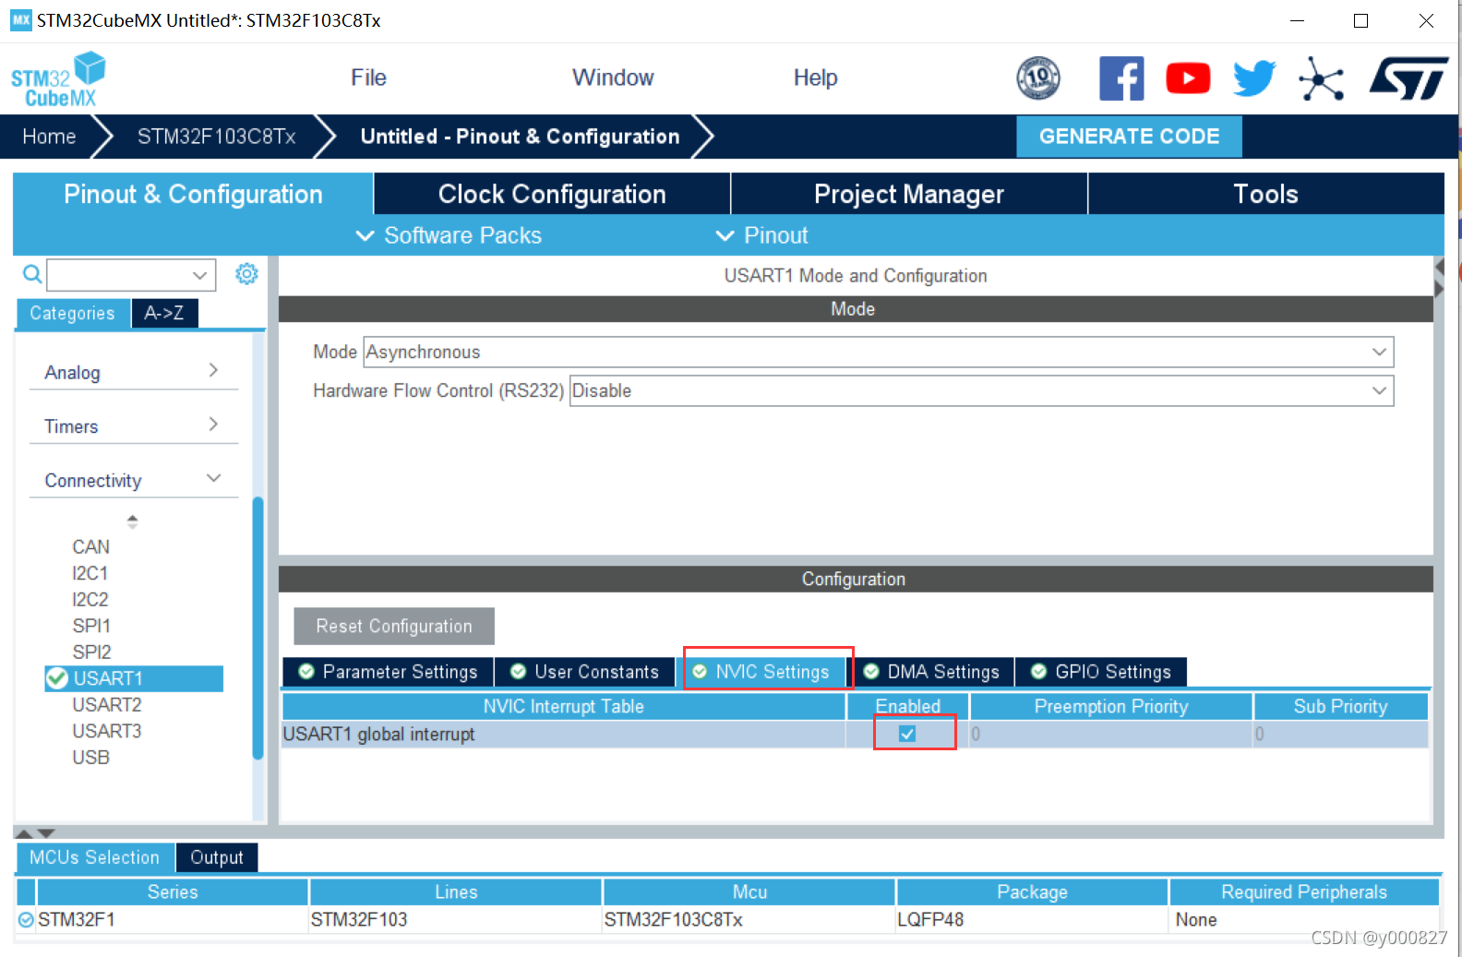Click the ST community network icon

[1321, 78]
